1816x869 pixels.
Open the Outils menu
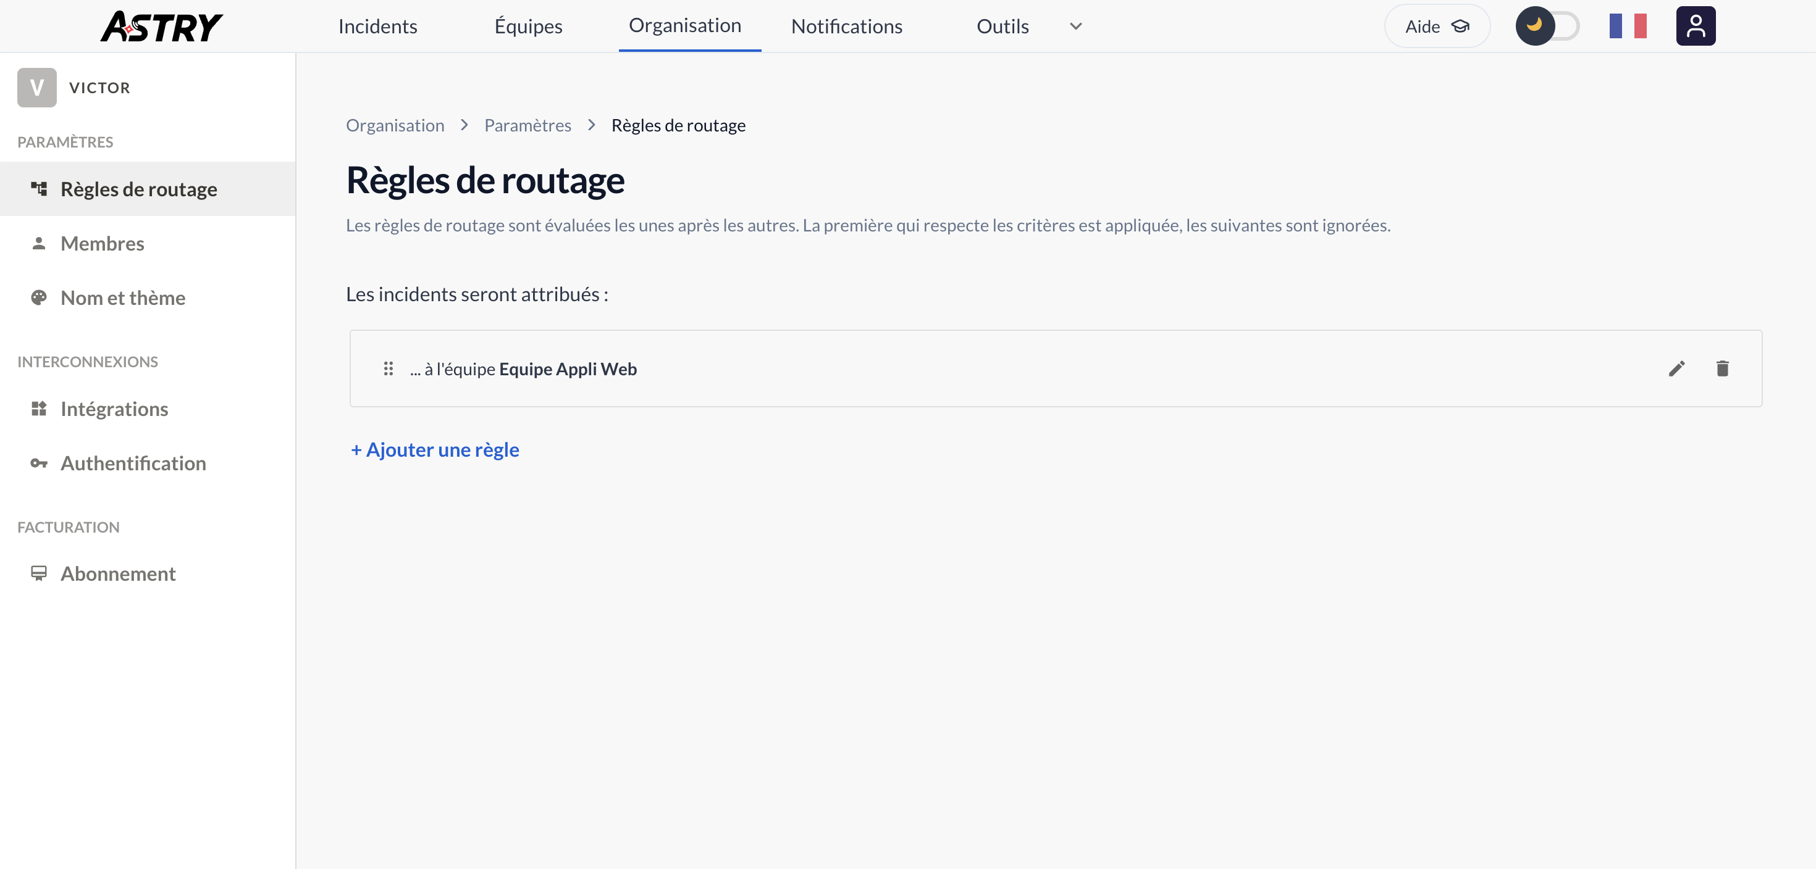1003,27
